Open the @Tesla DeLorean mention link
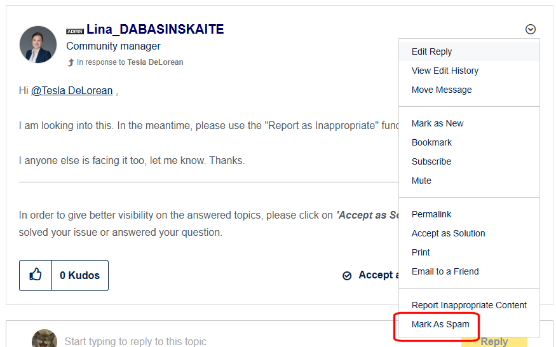 click(x=72, y=91)
